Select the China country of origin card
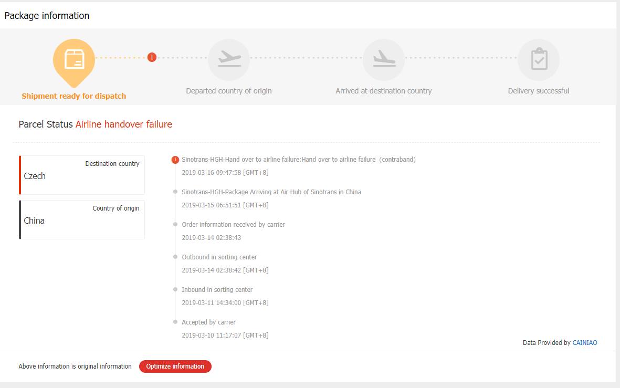The height and width of the screenshot is (388, 620). (x=82, y=219)
